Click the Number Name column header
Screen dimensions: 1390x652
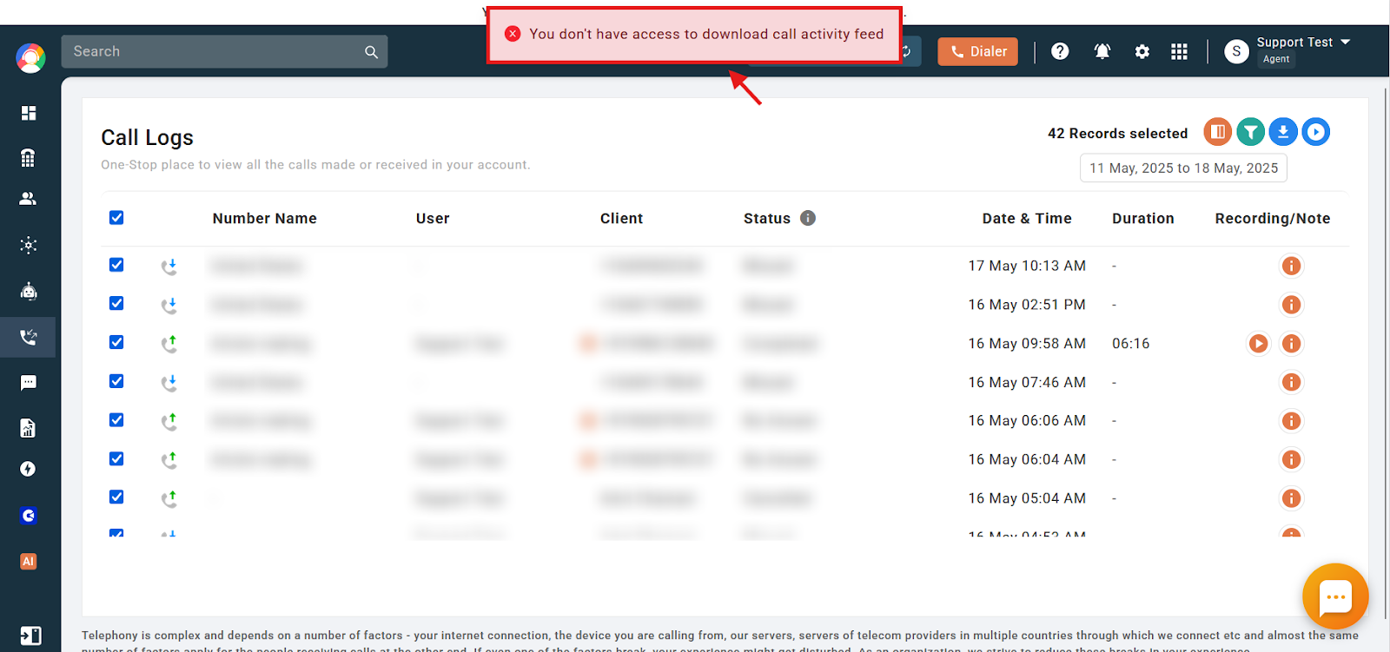point(265,219)
